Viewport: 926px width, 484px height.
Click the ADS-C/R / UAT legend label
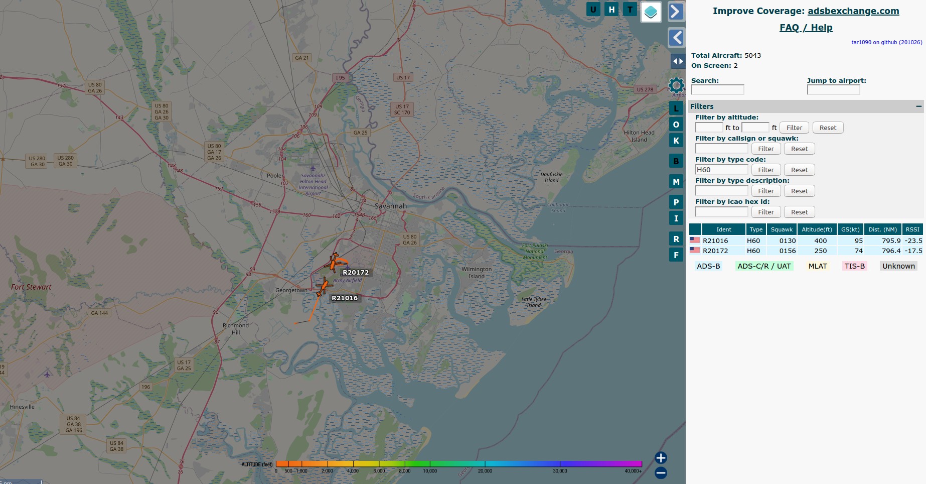[x=764, y=266]
